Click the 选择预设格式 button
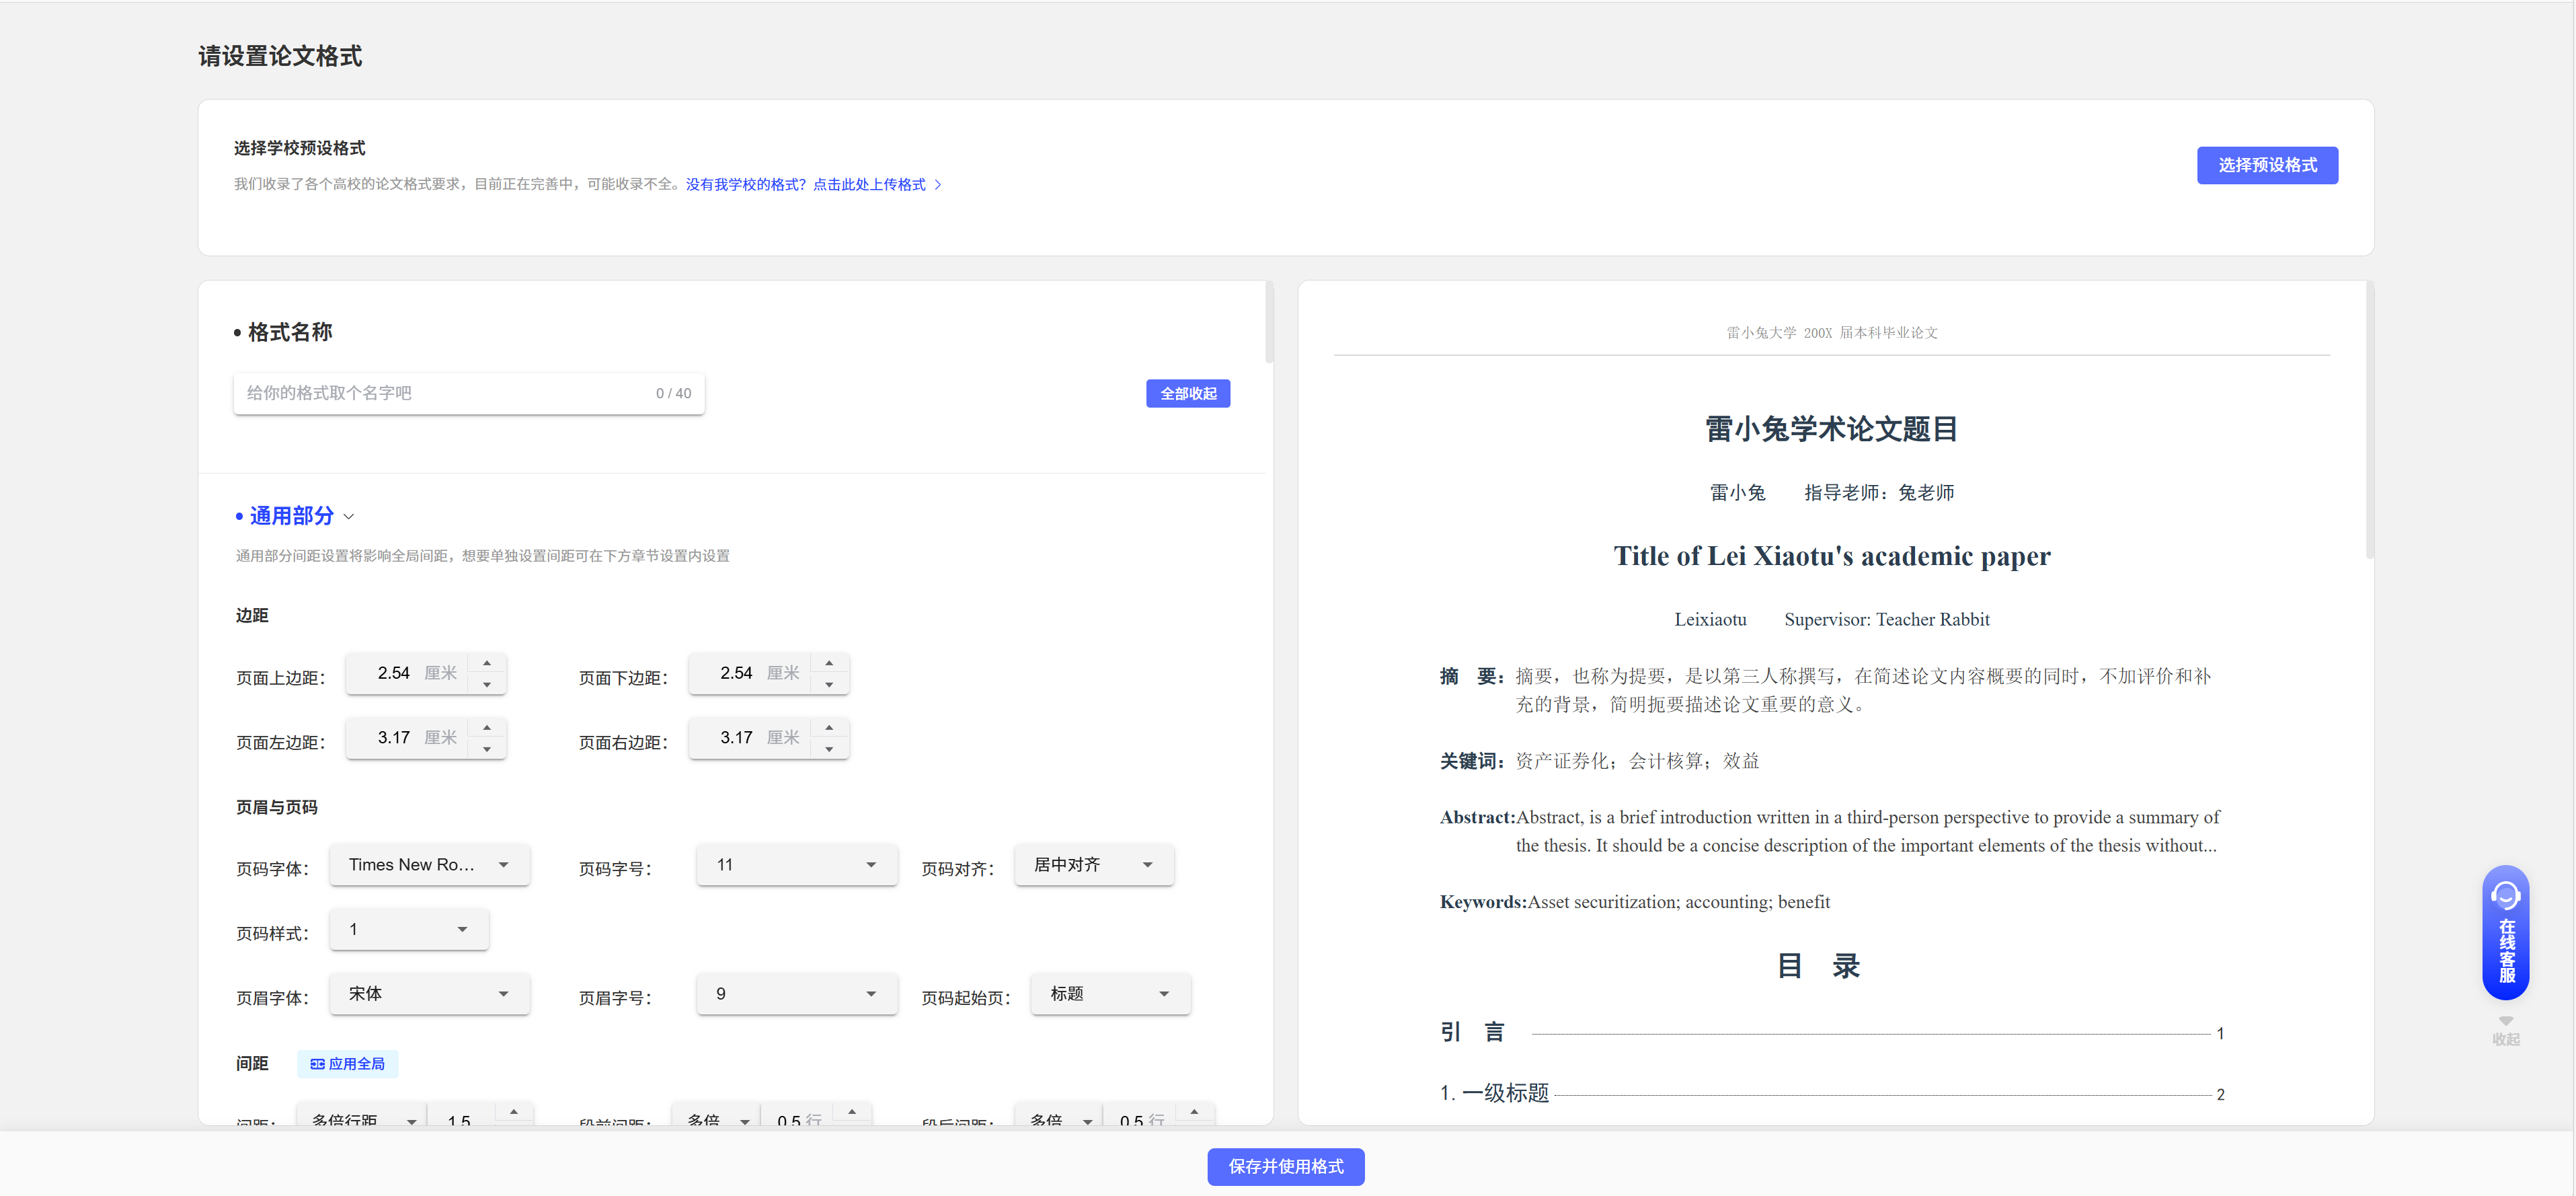 [2266, 166]
